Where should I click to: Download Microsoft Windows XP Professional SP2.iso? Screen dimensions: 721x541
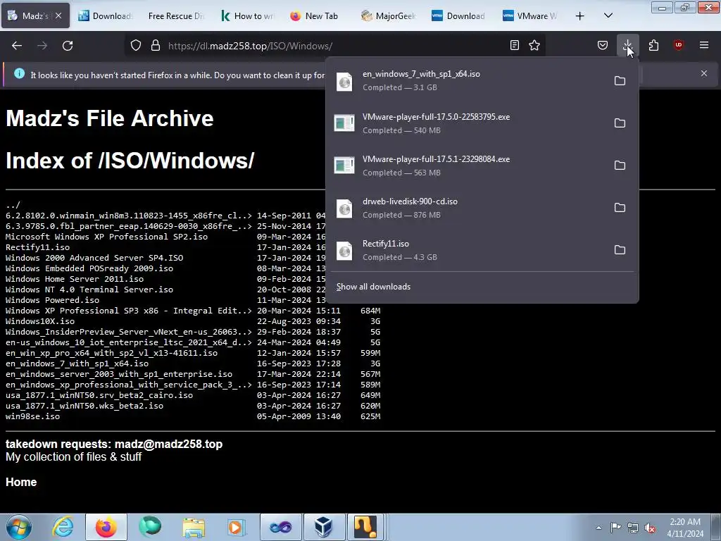(107, 237)
